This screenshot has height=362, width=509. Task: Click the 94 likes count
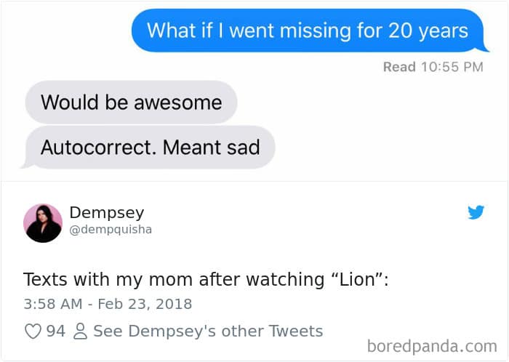[x=56, y=331]
